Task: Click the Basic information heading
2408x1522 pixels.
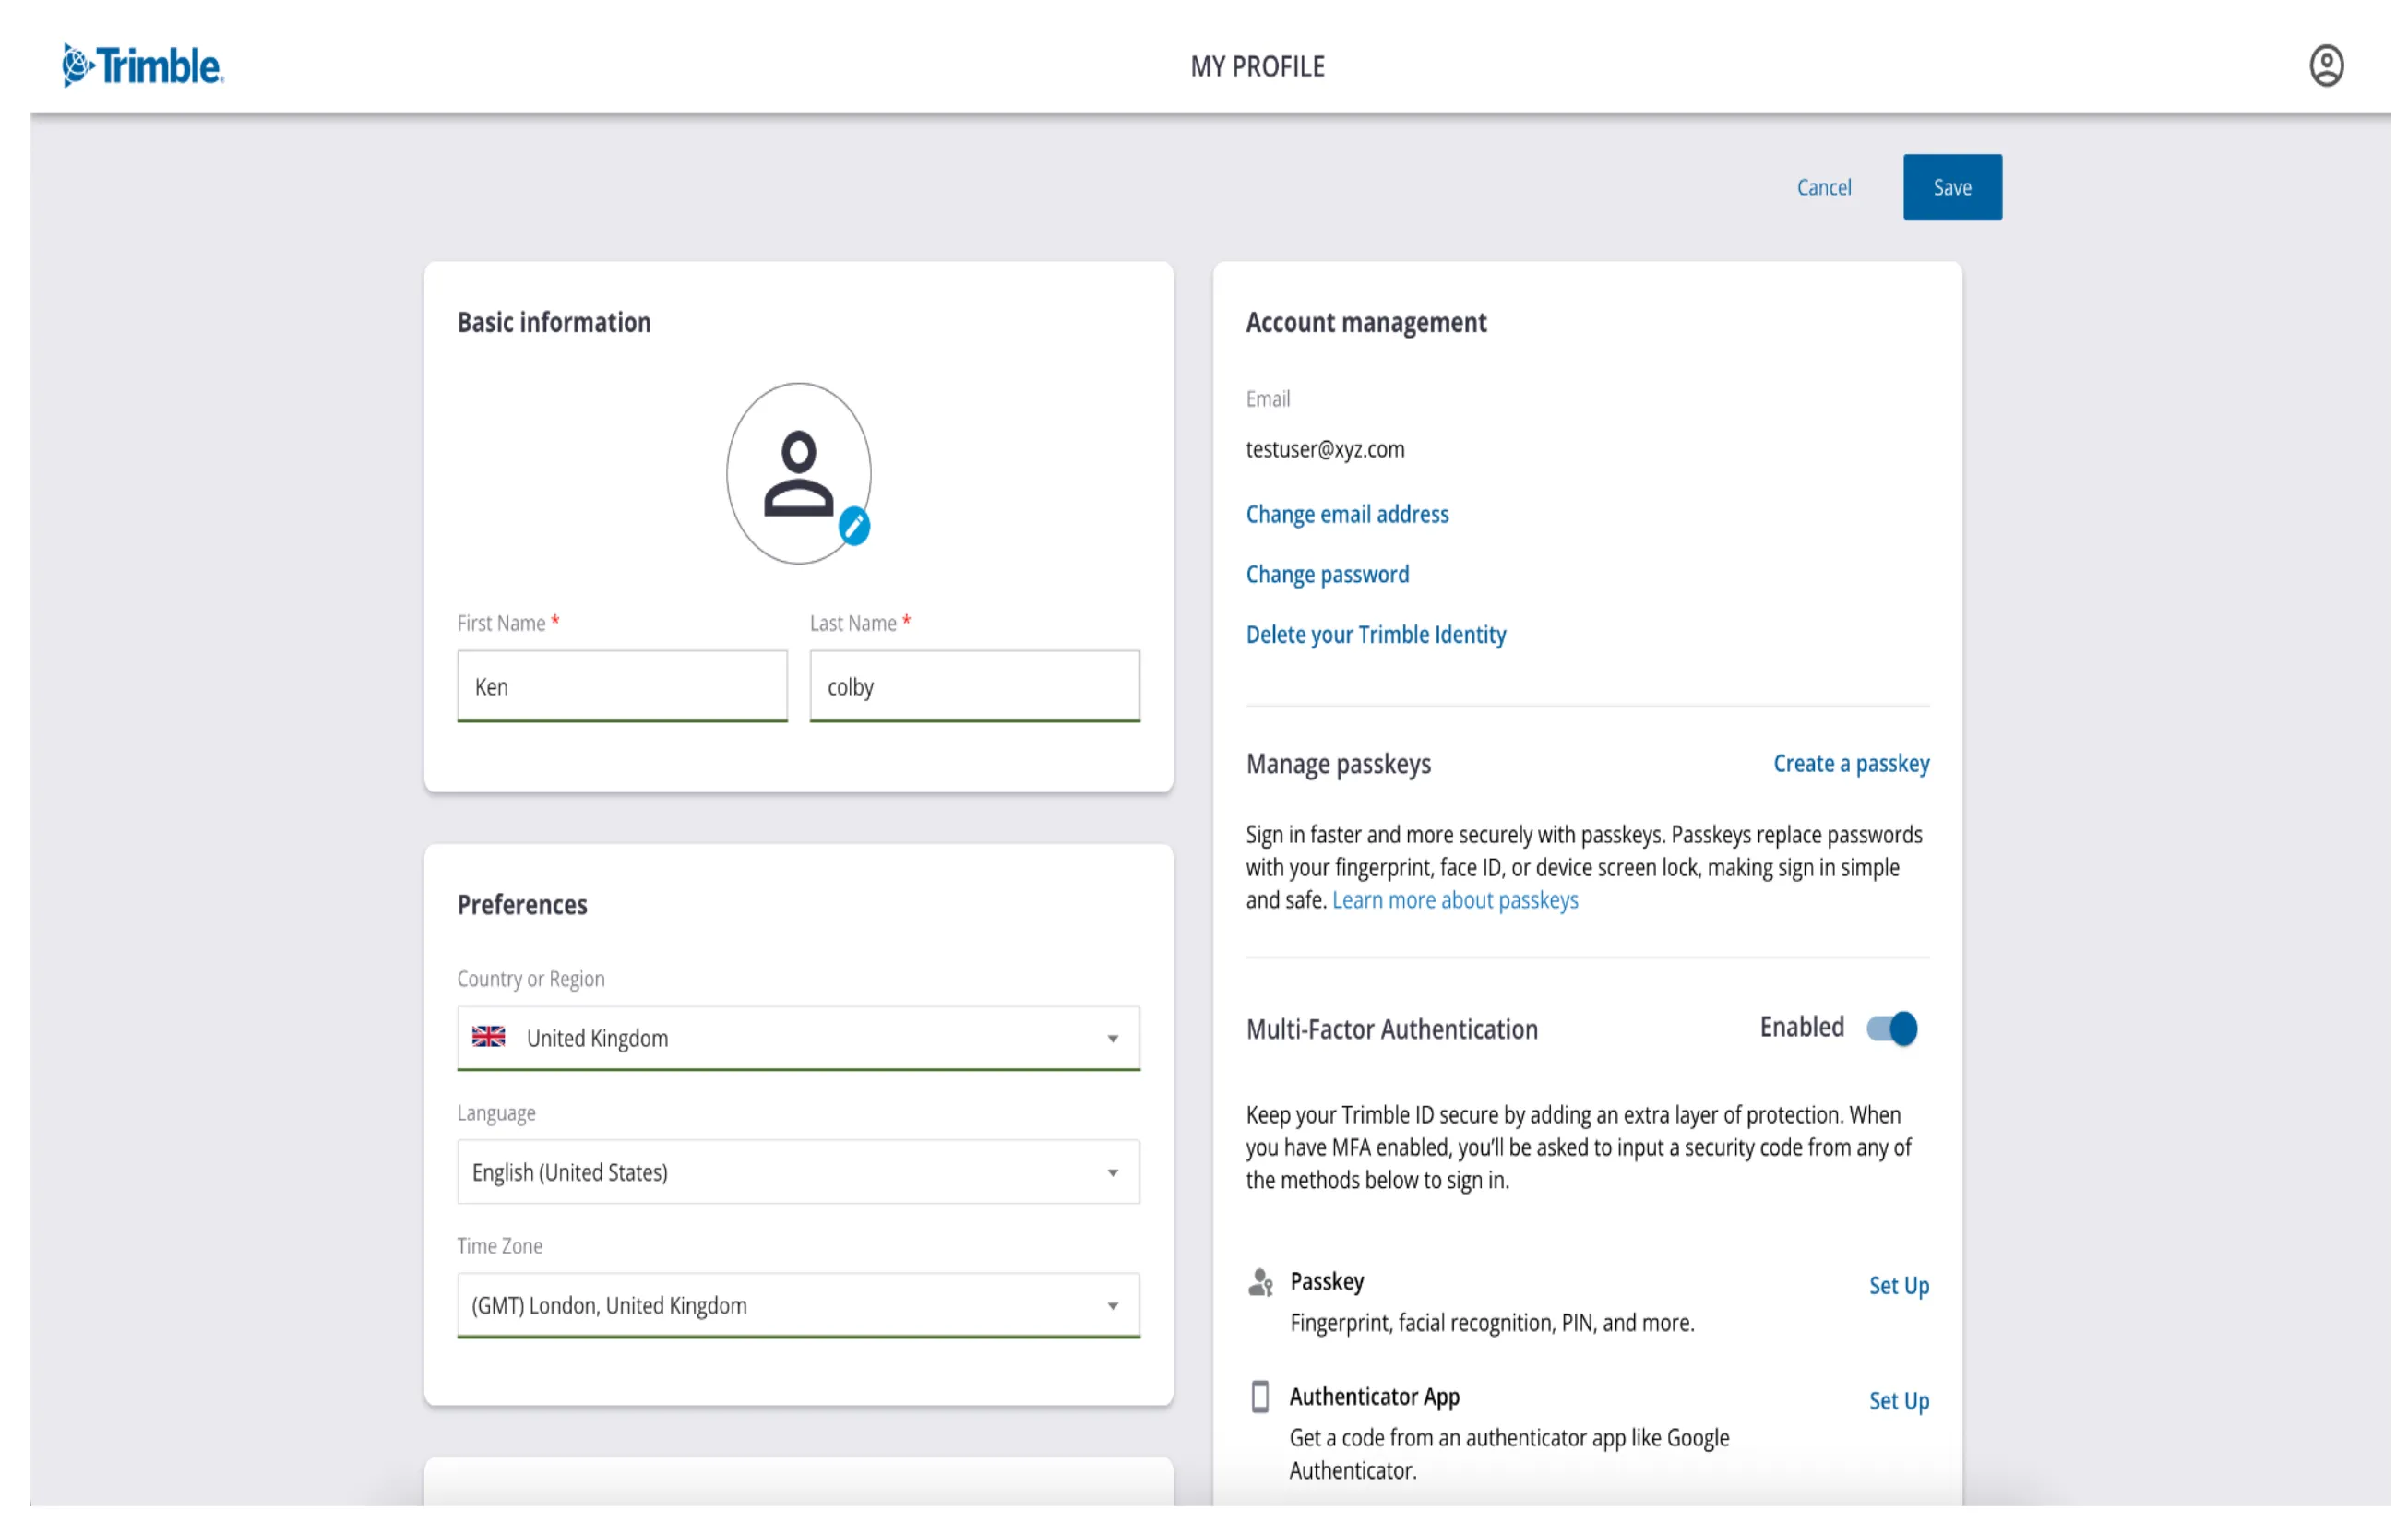Action: [554, 322]
